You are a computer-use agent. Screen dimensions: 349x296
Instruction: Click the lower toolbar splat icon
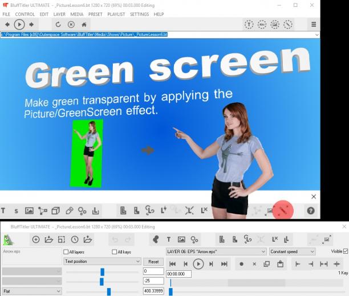[156, 239]
